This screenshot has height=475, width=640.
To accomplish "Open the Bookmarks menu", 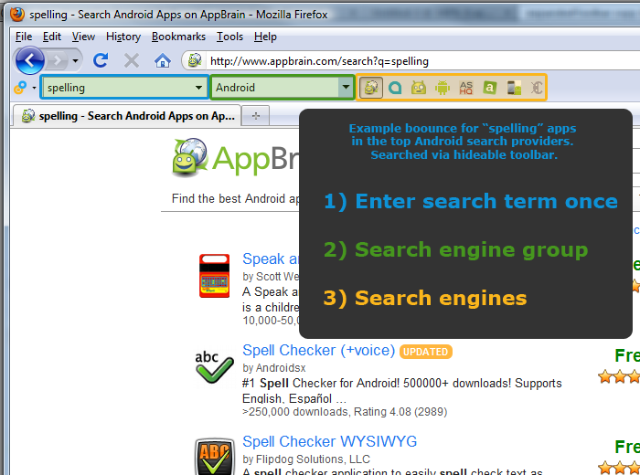I will click(179, 37).
